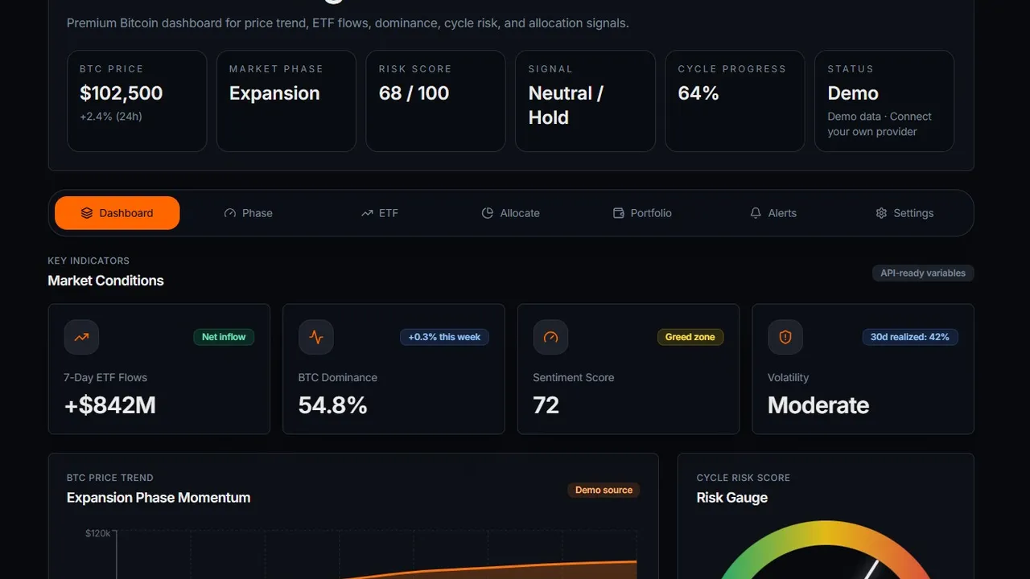Click the KEY INDICATORS section label
1030x579 pixels.
(x=89, y=261)
